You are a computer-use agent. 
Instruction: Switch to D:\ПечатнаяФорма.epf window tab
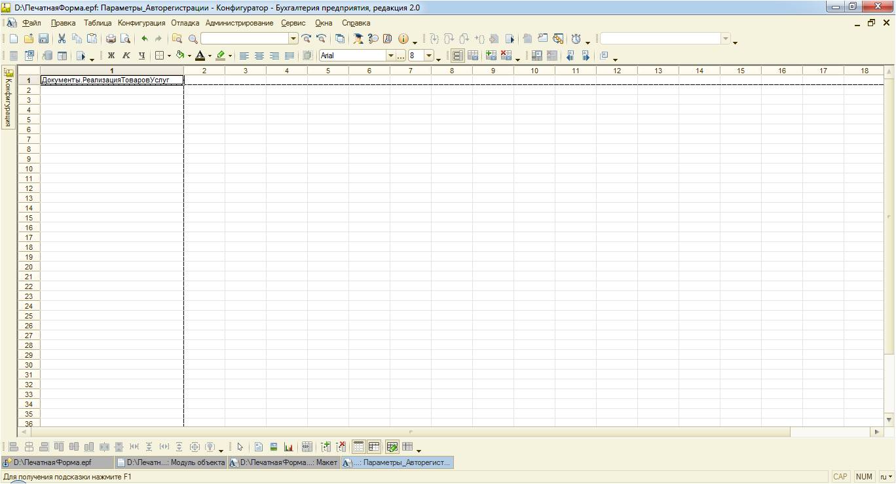click(x=57, y=462)
